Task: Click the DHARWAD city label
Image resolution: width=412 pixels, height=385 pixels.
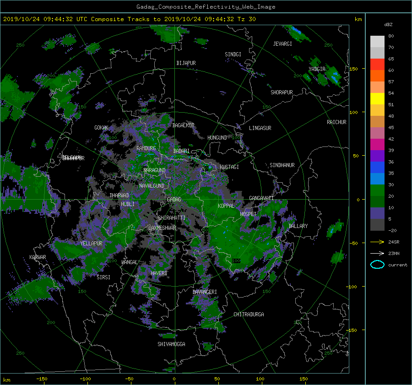Action: pyautogui.click(x=119, y=195)
